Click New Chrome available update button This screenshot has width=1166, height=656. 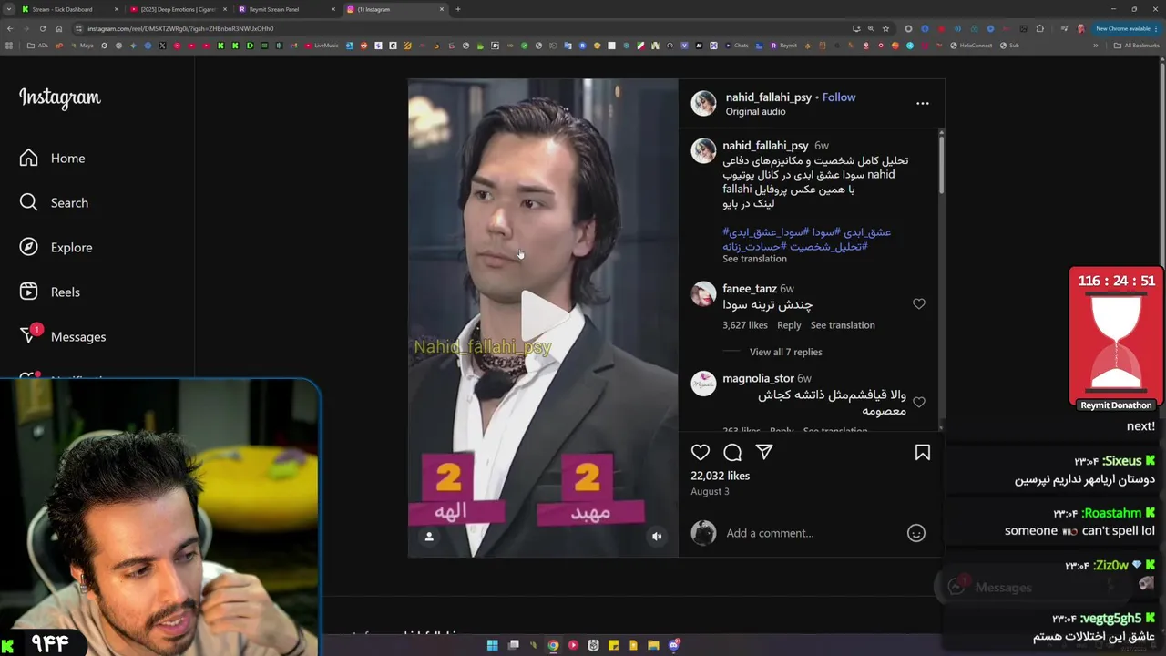[x=1126, y=28]
